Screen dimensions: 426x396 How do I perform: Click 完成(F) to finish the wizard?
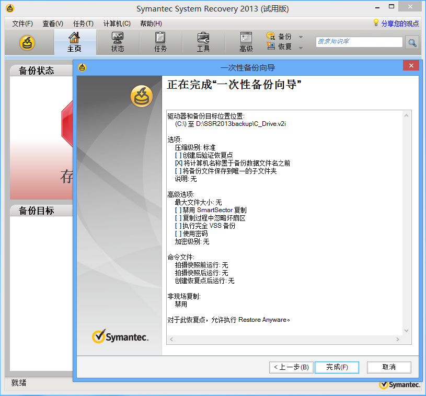point(337,367)
